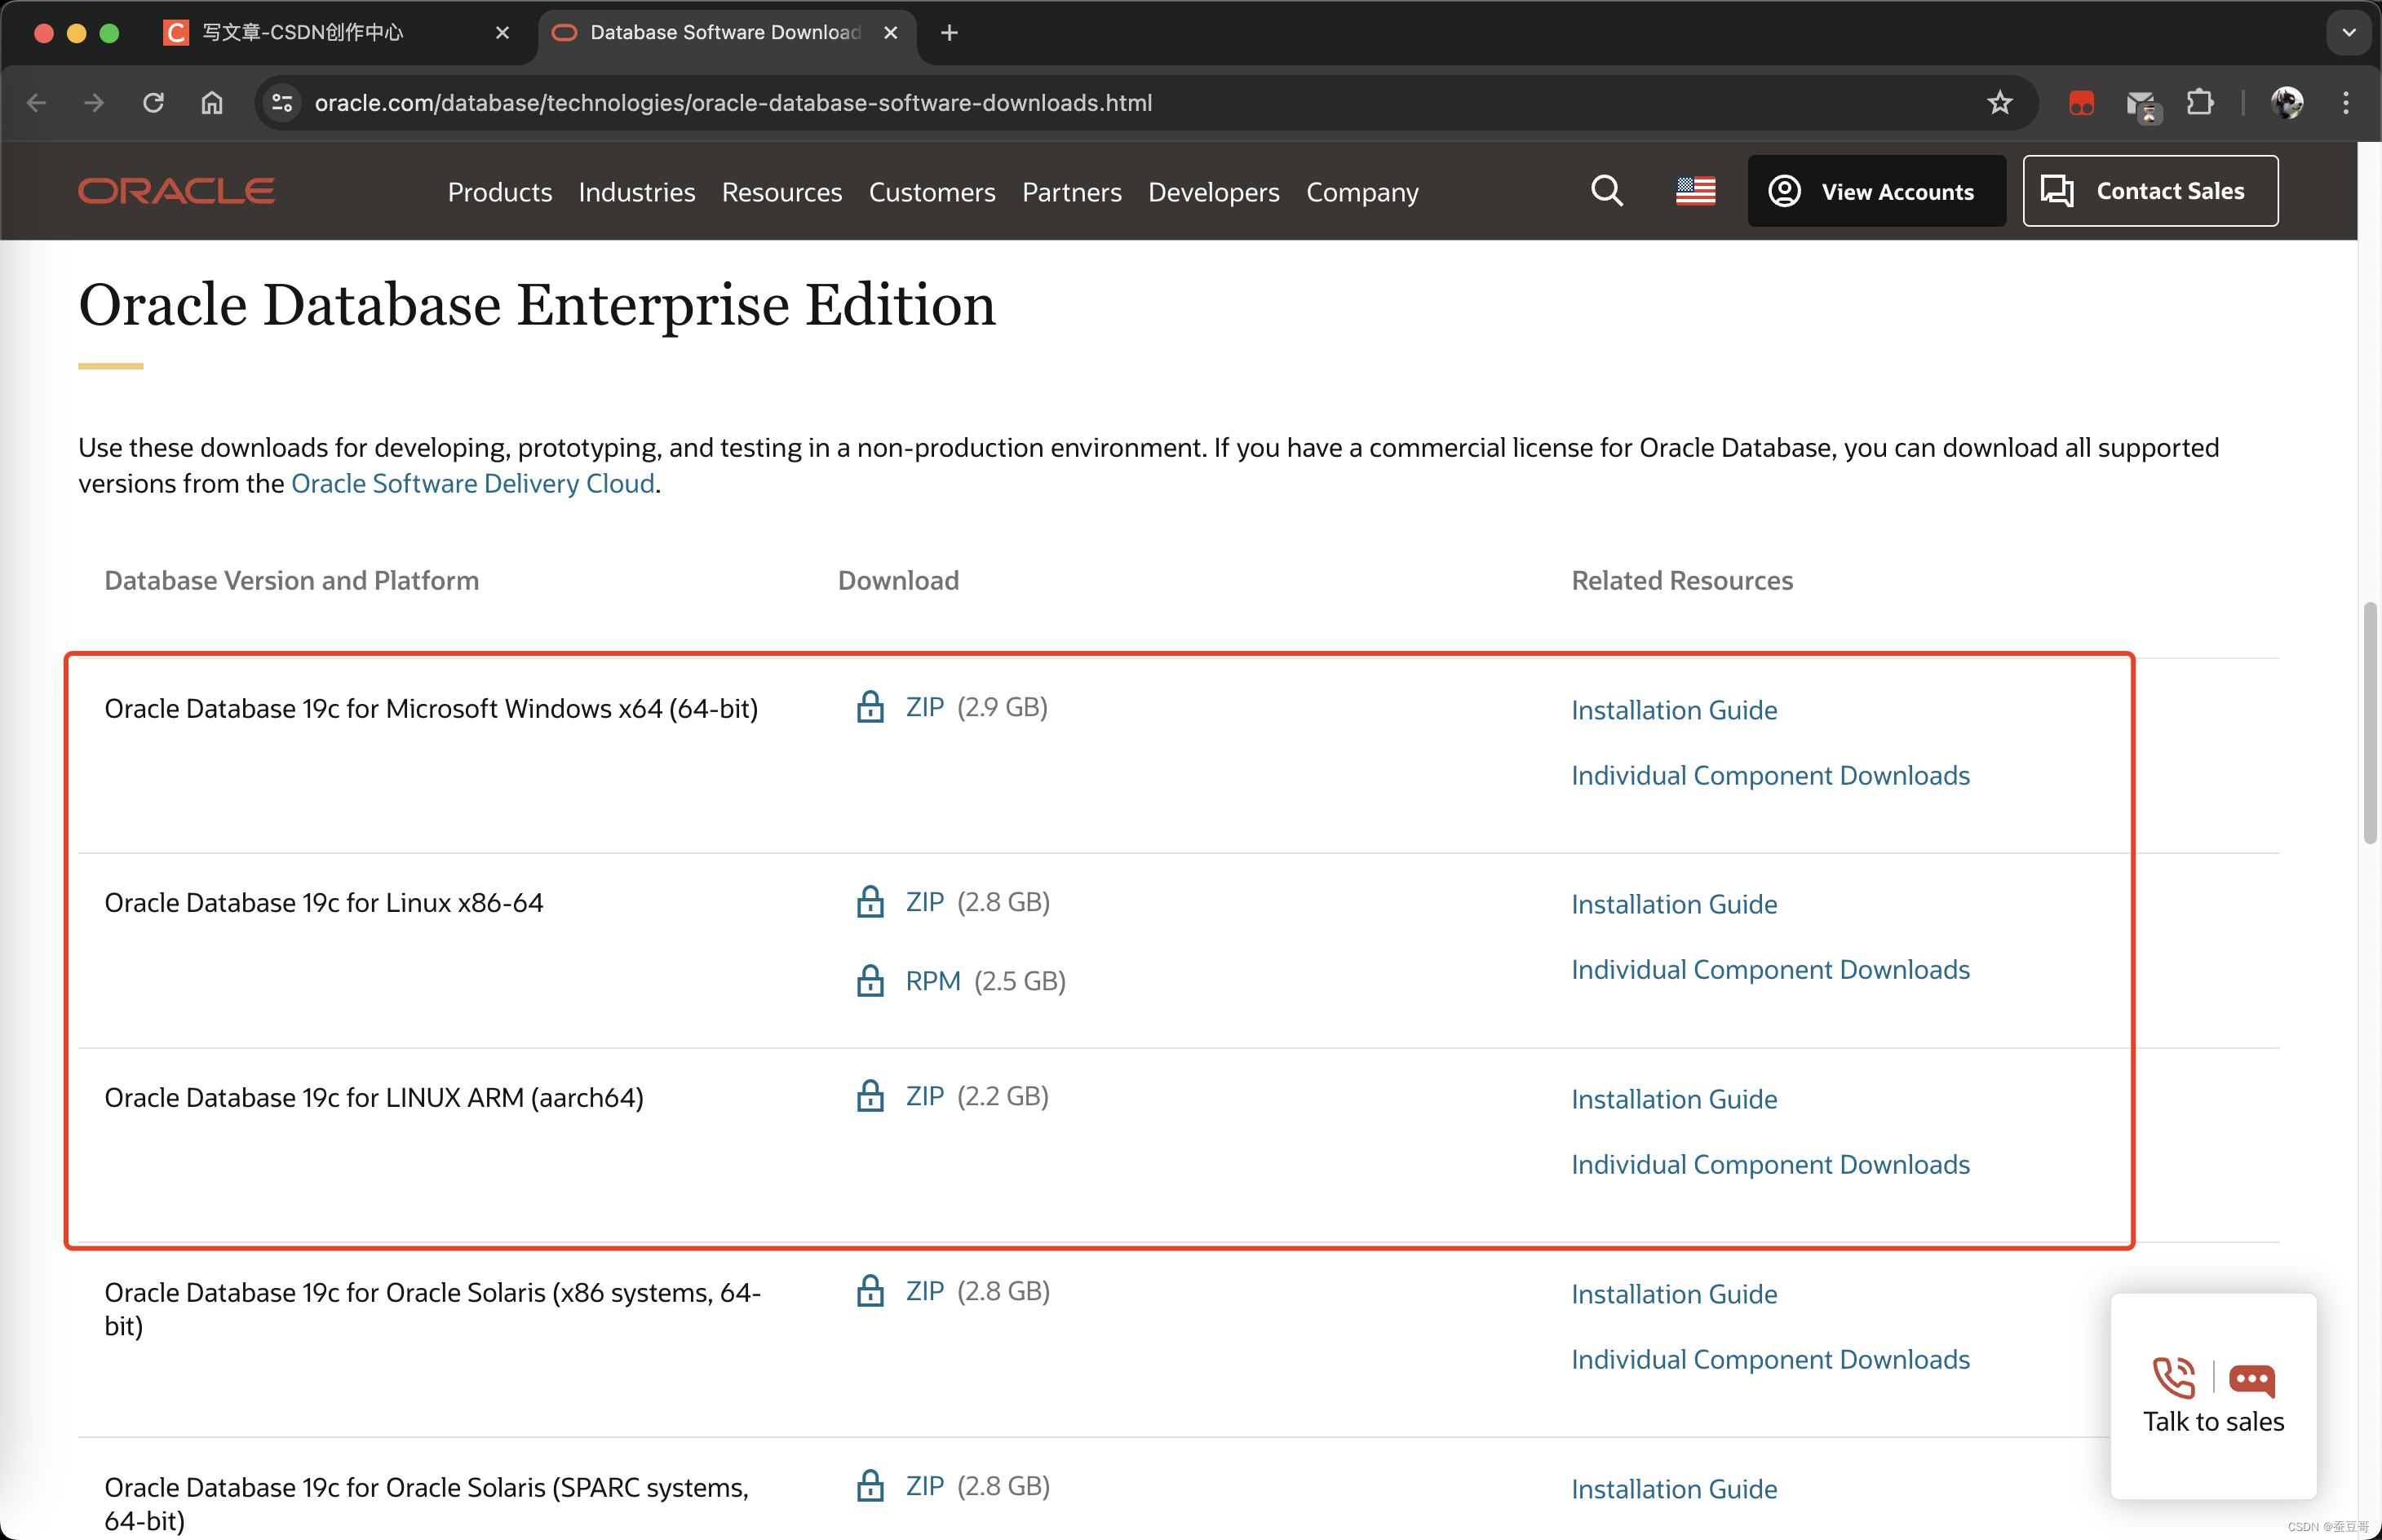Open the Developers menu

click(1213, 192)
